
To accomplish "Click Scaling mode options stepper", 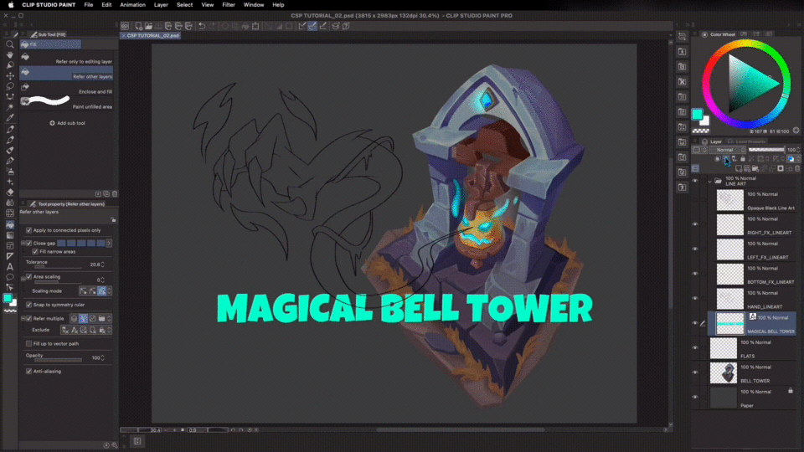I will pos(109,290).
